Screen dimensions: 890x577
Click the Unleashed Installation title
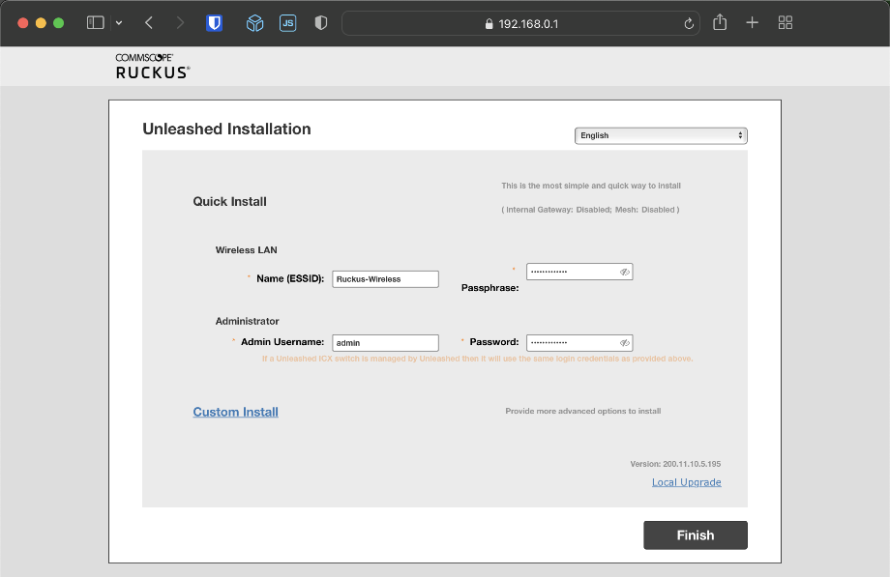[226, 129]
